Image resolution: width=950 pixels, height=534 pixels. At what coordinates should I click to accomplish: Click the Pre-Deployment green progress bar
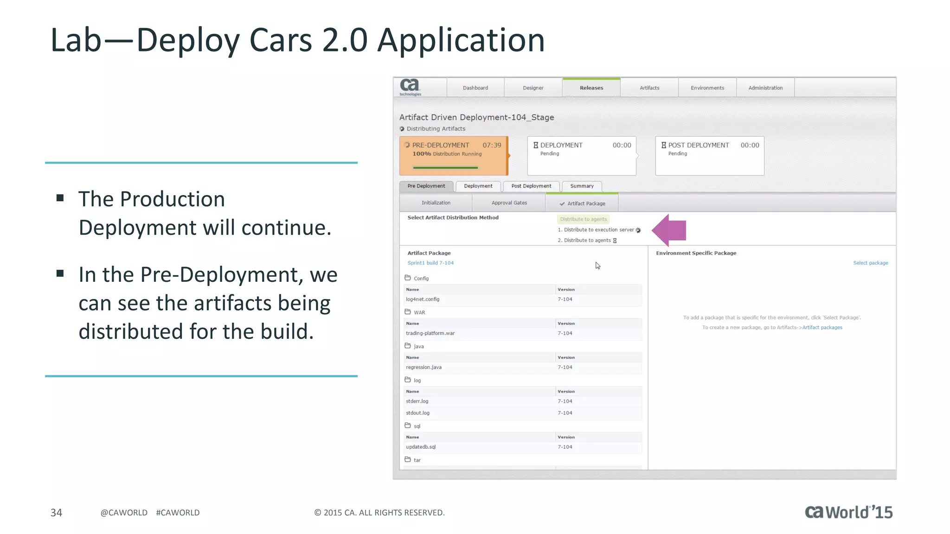click(x=445, y=168)
